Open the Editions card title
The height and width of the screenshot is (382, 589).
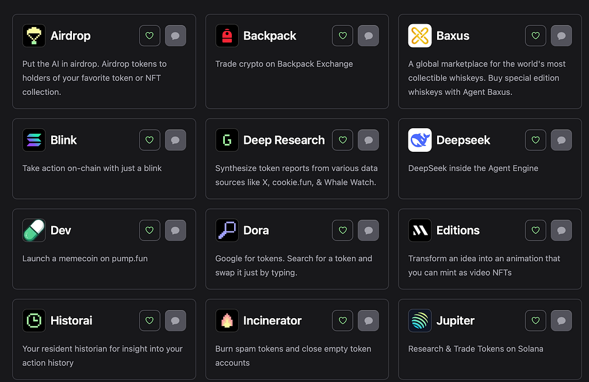pyautogui.click(x=458, y=230)
